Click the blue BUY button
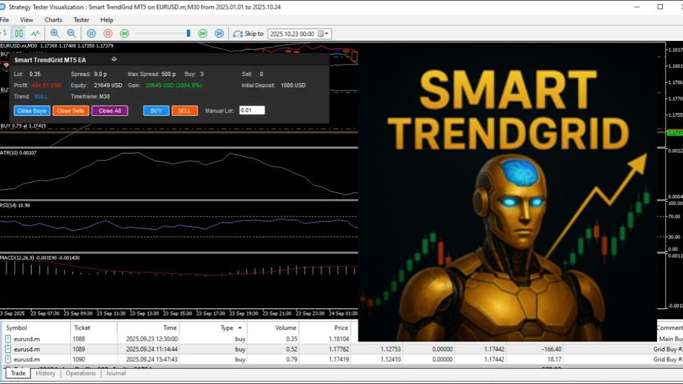This screenshot has width=683, height=384. point(156,111)
